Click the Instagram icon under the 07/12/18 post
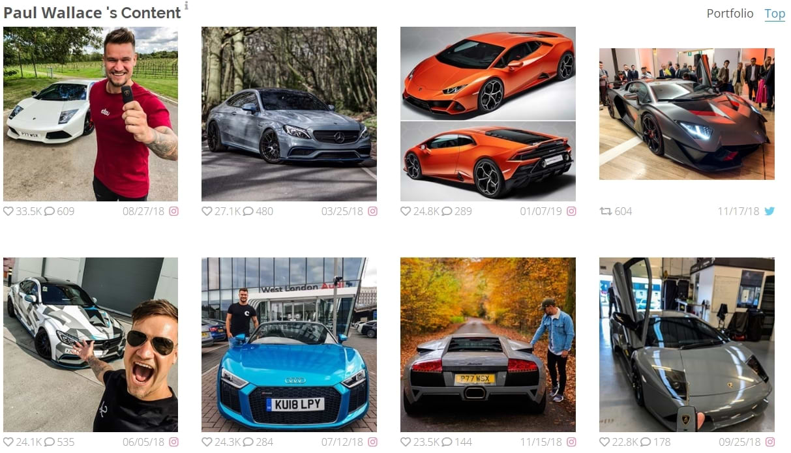 pos(372,442)
